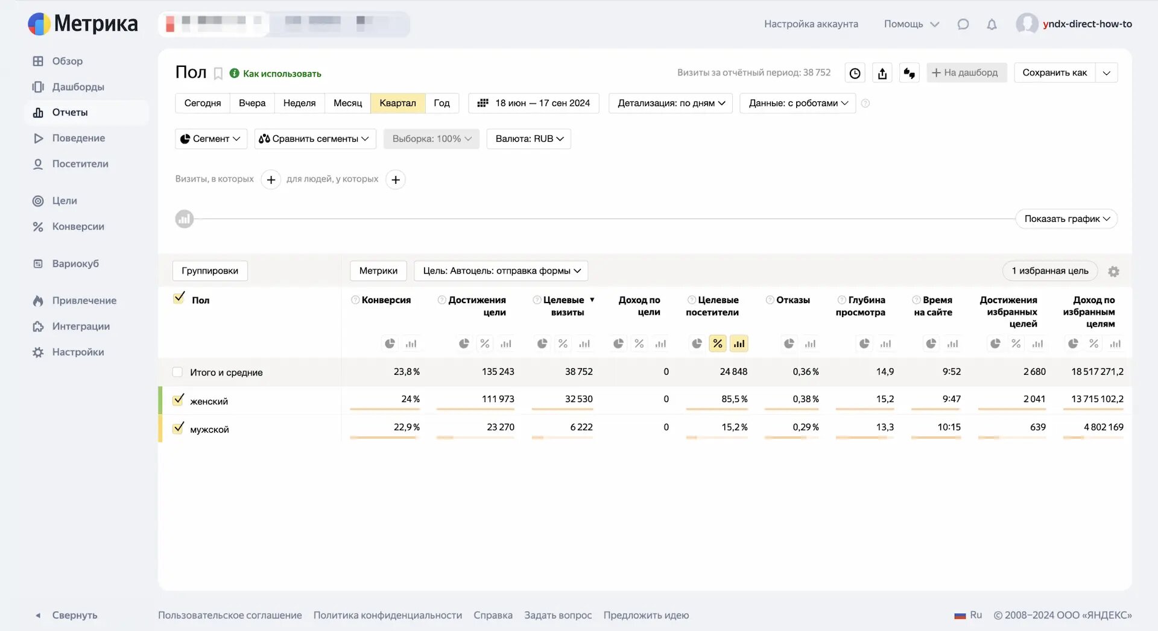Open the notifications bell
The image size is (1158, 631).
pos(992,25)
